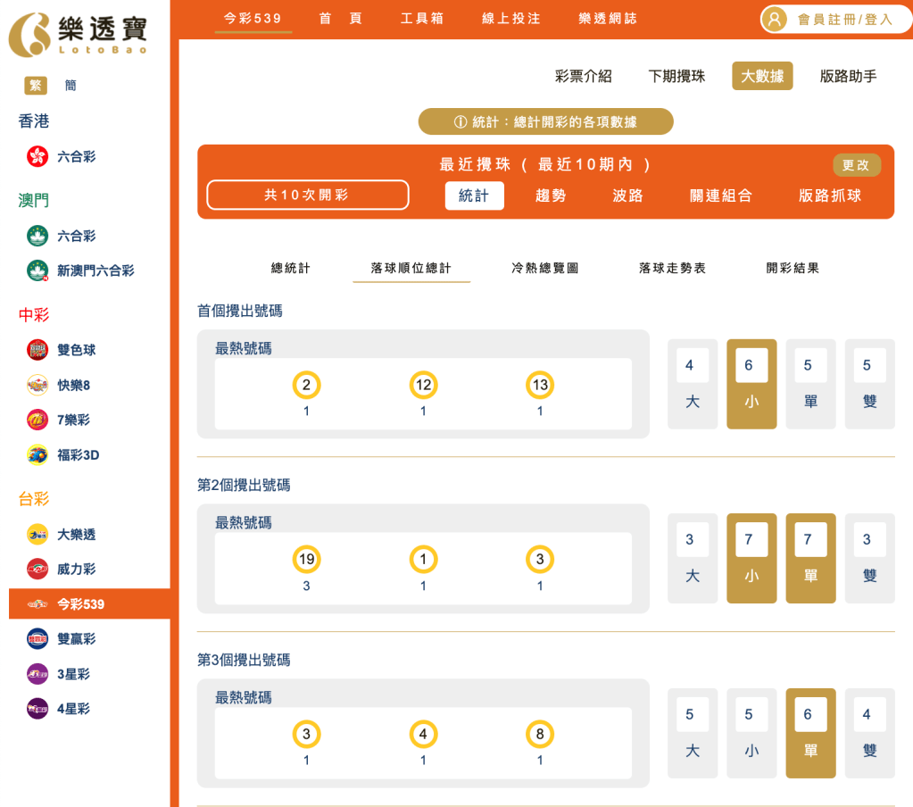Open 線上投注 in the top menu
This screenshot has width=913, height=807.
tap(513, 18)
